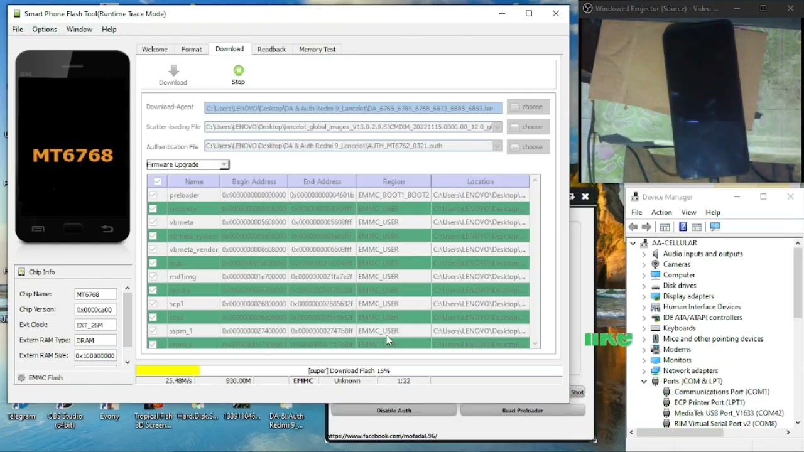Image resolution: width=804 pixels, height=452 pixels.
Task: Collapse the Ports (COM & LPT) node
Action: (644, 381)
